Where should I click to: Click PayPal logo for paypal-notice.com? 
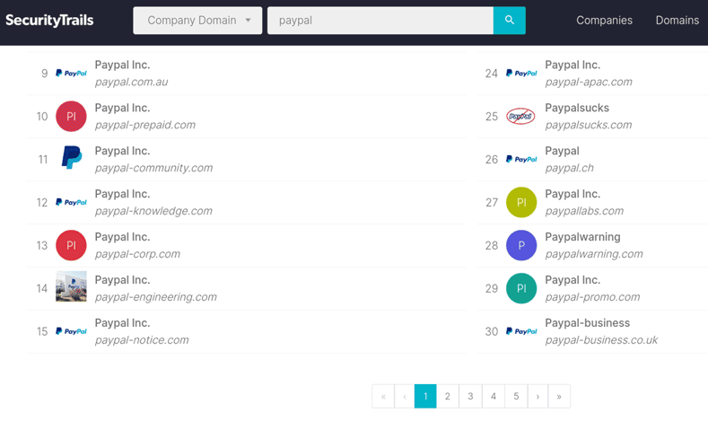[x=71, y=331]
